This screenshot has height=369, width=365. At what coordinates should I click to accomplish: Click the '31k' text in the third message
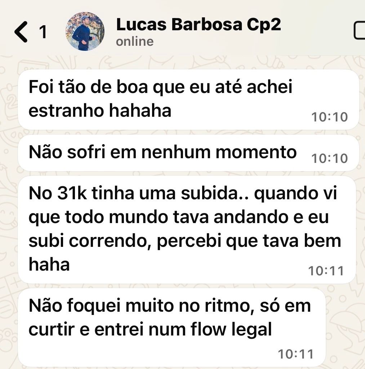[x=72, y=193]
